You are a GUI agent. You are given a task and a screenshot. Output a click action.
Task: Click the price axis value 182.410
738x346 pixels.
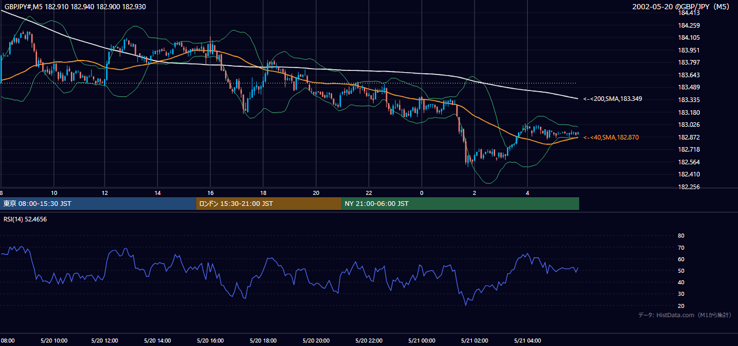pos(689,174)
